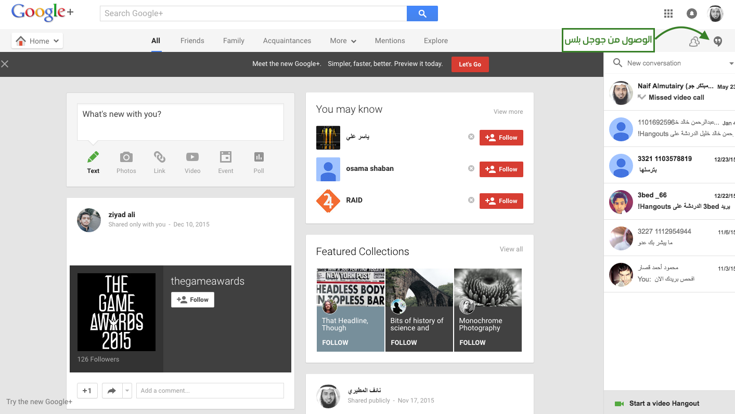Open the Home navigation dropdown
Viewport: 735px width, 414px height.
click(37, 41)
